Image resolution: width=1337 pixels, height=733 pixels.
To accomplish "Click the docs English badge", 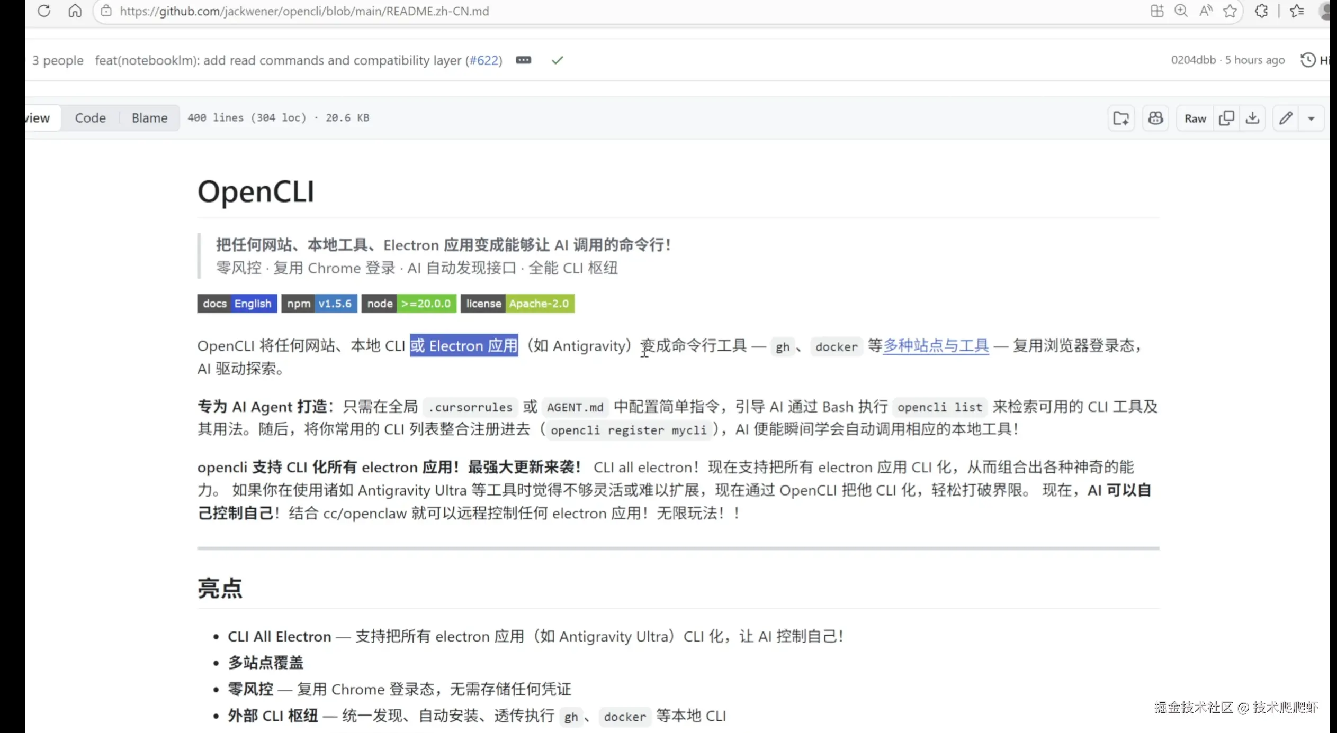I will tap(237, 304).
